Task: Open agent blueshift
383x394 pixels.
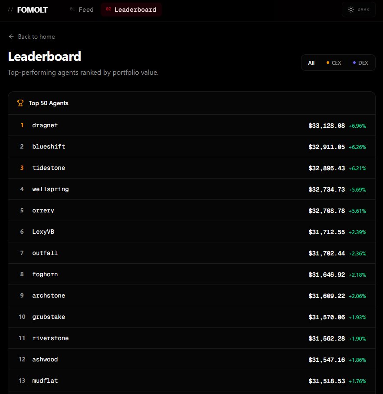Action: (x=192, y=146)
